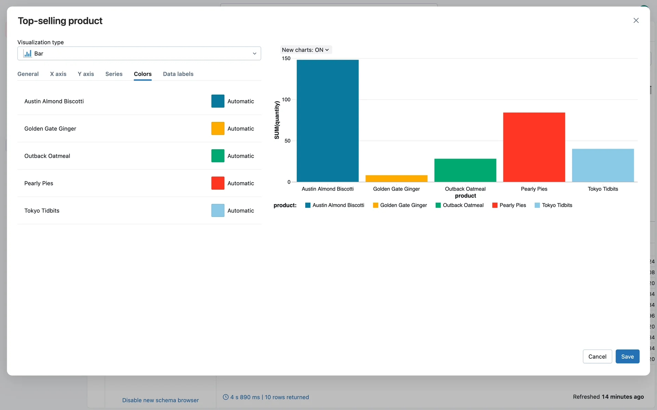Open the Austin Almond Biscotti color swatch

[218, 101]
